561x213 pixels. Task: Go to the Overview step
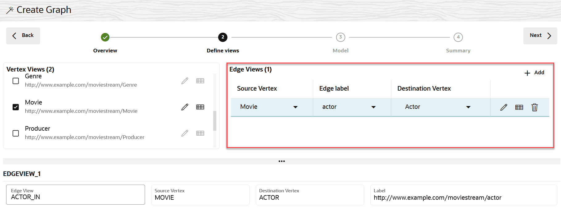click(x=105, y=37)
